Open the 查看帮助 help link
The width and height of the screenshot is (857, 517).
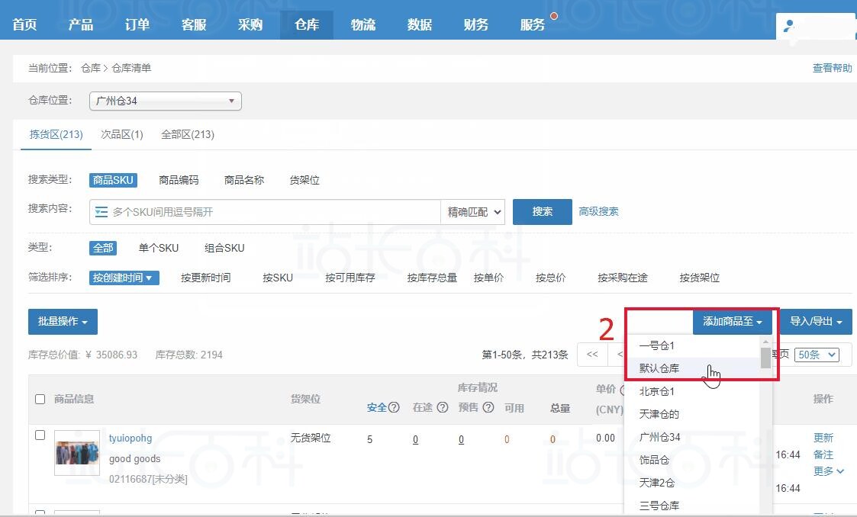click(x=832, y=67)
